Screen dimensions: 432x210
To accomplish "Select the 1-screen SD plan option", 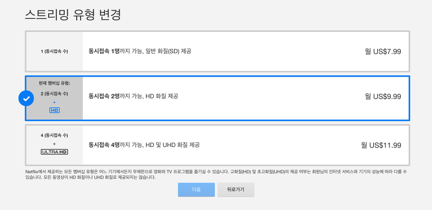I will pos(217,51).
